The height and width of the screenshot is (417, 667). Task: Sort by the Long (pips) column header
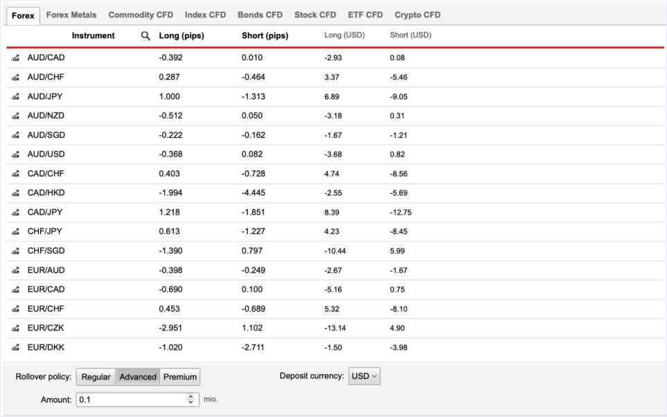[x=181, y=35]
